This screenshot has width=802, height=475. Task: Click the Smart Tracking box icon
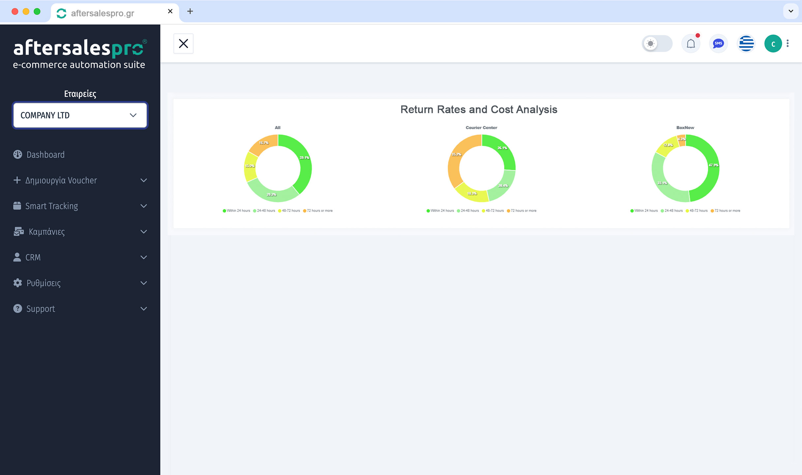17,206
